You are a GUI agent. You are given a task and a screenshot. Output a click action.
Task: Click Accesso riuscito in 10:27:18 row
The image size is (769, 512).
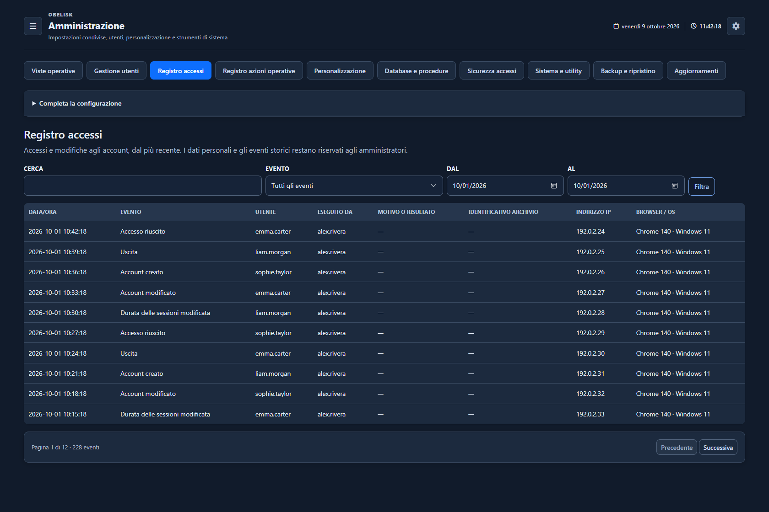(143, 333)
